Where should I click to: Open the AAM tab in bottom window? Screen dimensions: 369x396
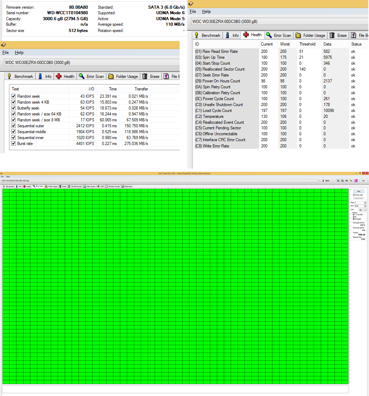101,186
